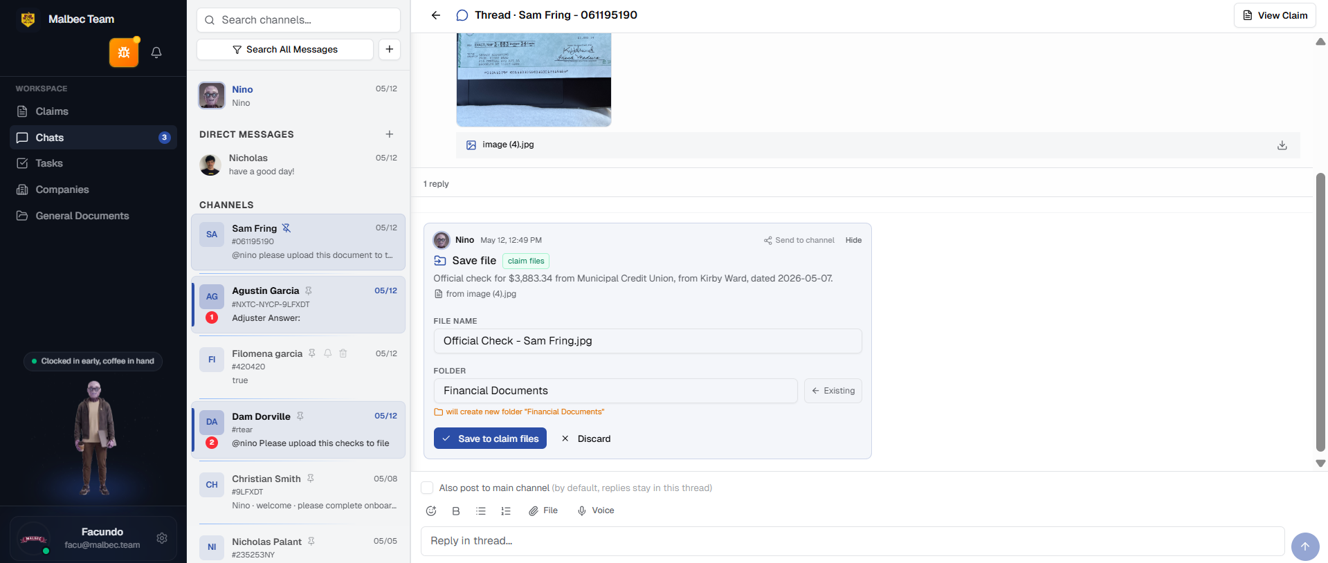The height and width of the screenshot is (563, 1328).
Task: Click Save to claim files button
Action: pos(490,439)
